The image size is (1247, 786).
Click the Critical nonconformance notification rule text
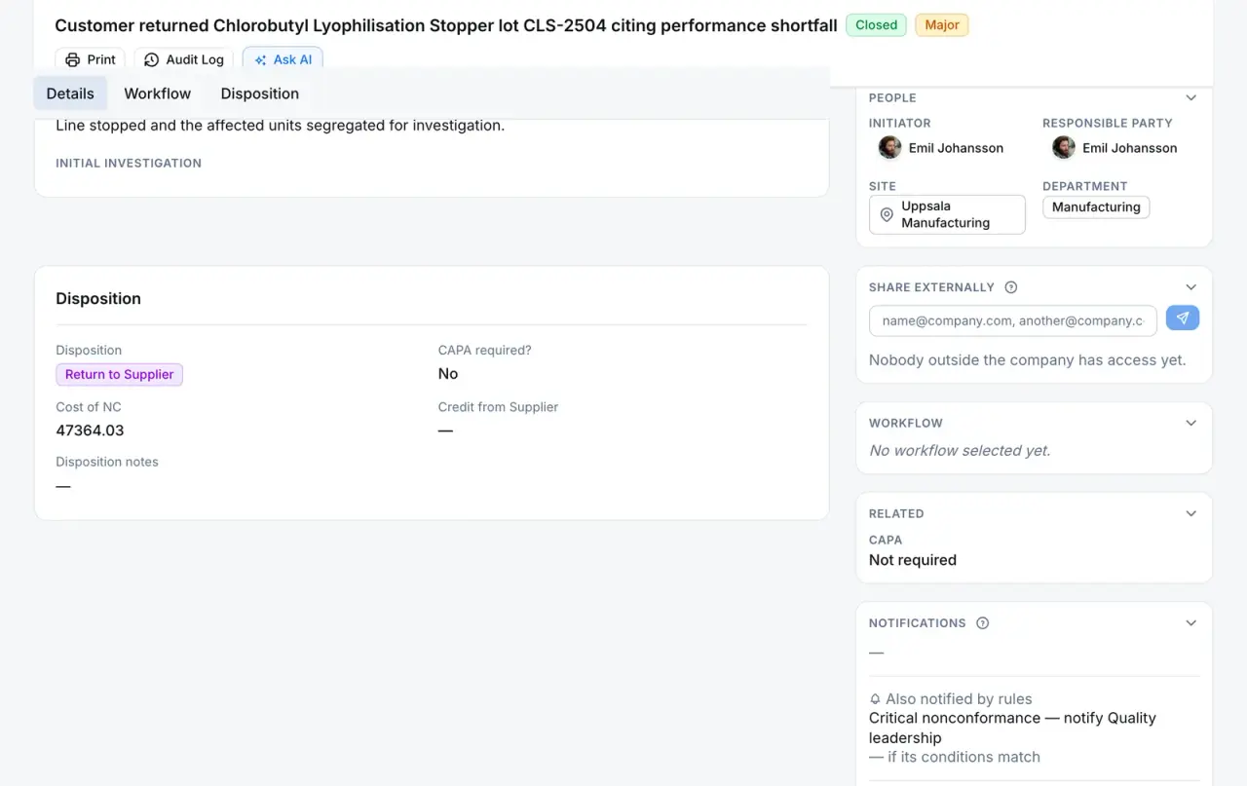coord(1012,728)
